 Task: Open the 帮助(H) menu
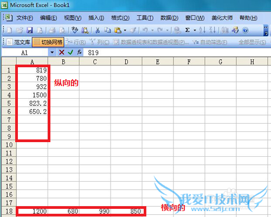pyautogui.click(x=248, y=18)
